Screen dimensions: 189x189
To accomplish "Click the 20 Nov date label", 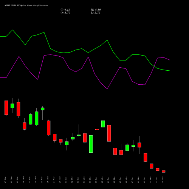I will click(x=23, y=180).
